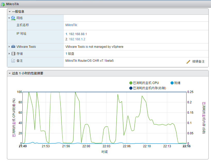Click the network globe icon

pos(13,18)
